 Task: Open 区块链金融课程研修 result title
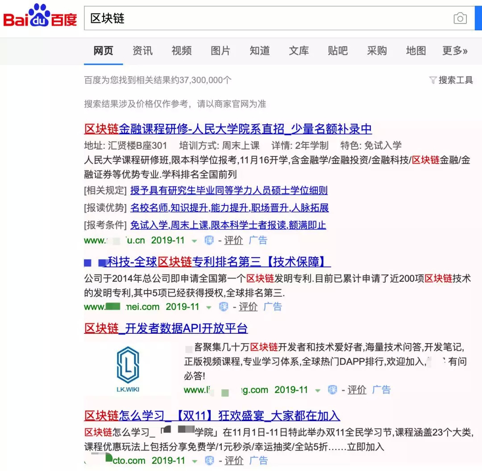pyautogui.click(x=228, y=129)
